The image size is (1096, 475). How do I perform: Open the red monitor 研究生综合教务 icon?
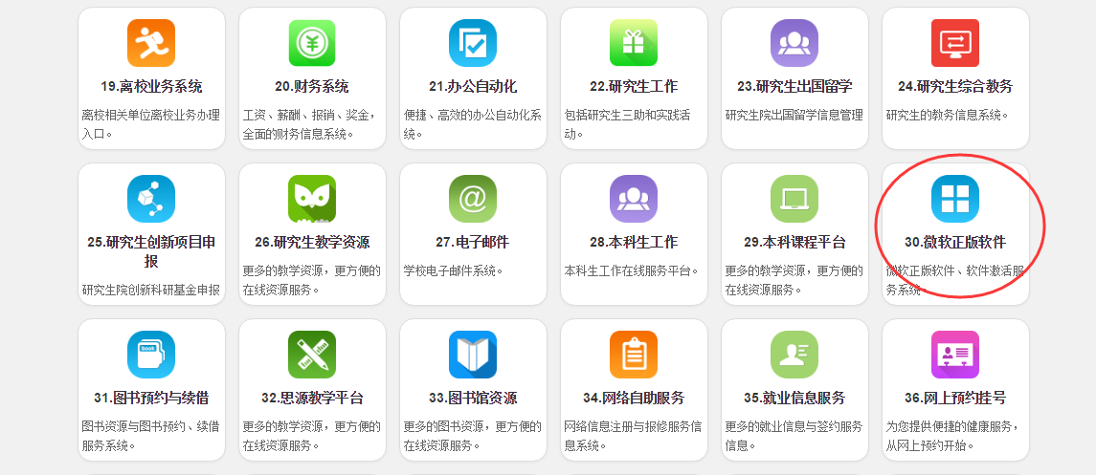tap(955, 43)
